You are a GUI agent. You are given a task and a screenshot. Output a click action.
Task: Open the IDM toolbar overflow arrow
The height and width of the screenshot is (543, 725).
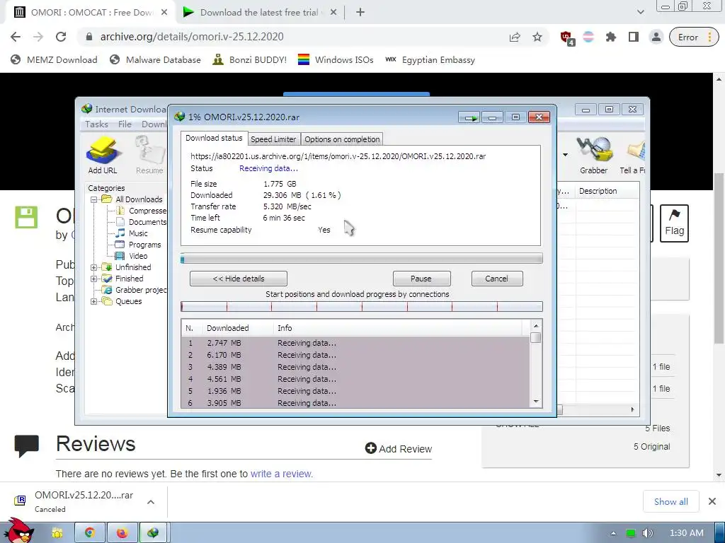[x=565, y=155]
